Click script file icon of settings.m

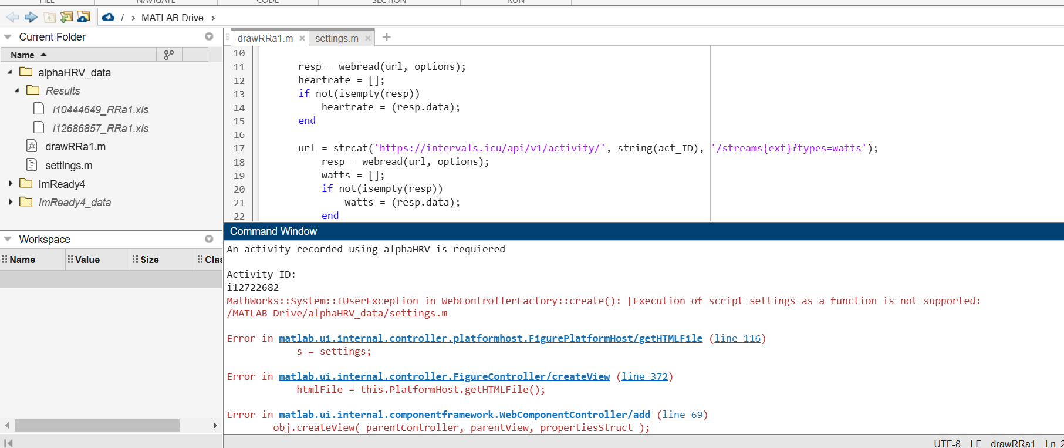click(32, 164)
